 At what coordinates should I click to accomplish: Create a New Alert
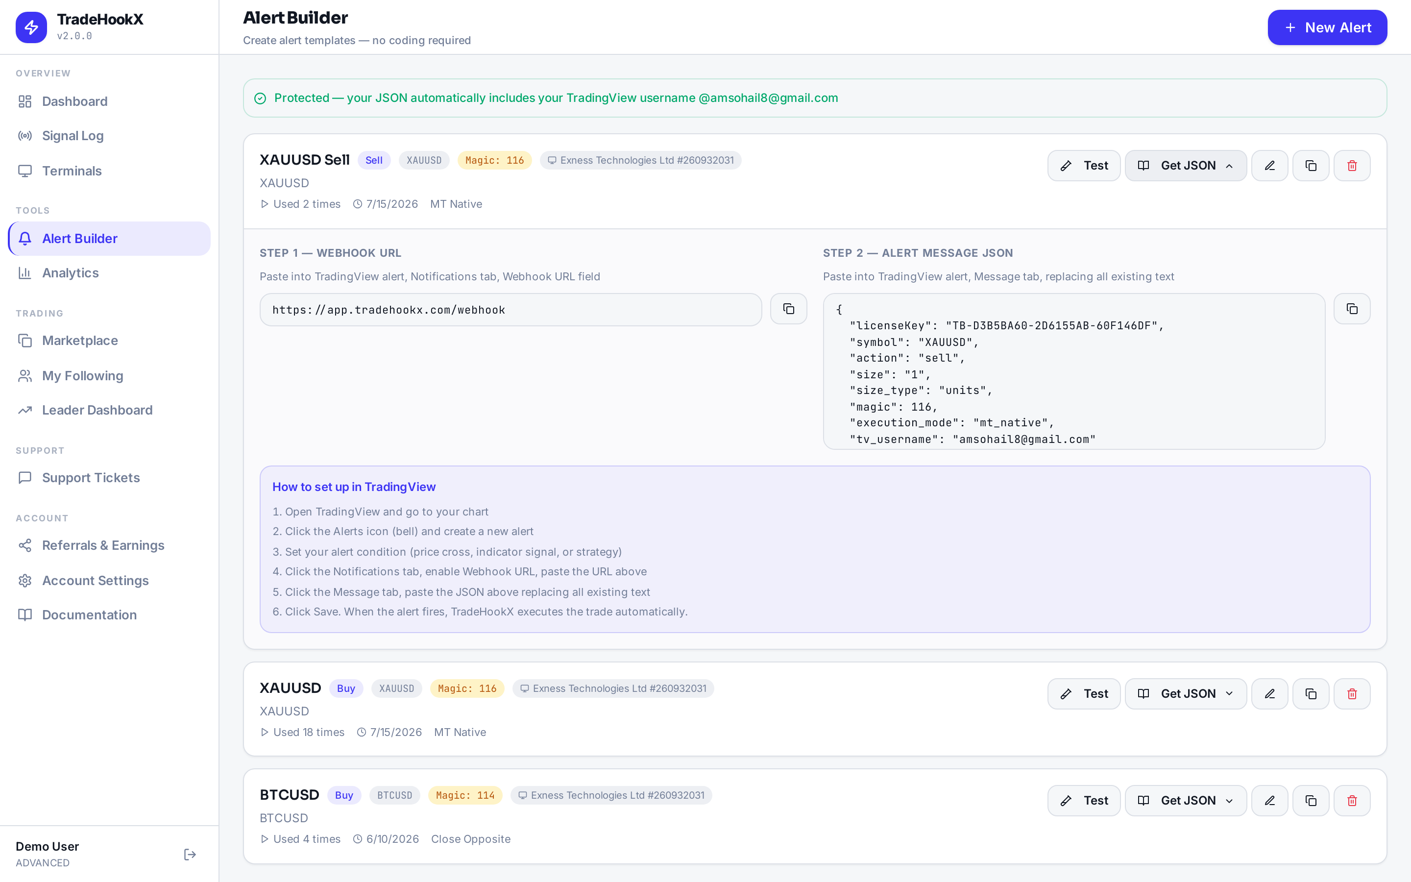coord(1327,27)
